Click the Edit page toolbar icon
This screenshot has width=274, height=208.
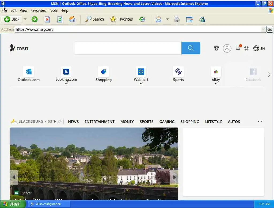189,20
